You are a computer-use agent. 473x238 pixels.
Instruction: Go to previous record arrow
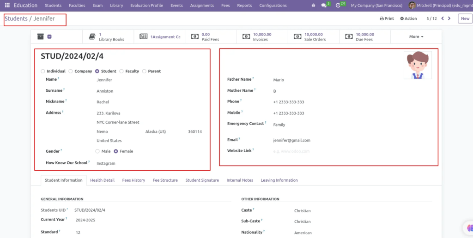coord(443,18)
